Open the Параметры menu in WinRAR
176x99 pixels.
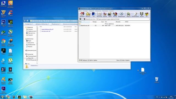(105, 11)
